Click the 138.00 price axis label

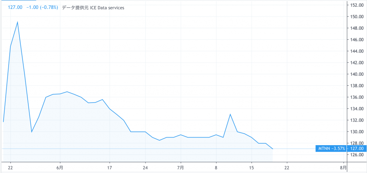[x=357, y=86]
